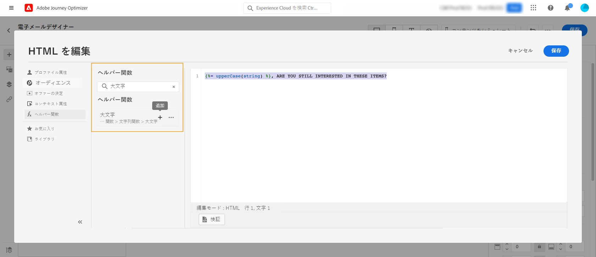
Task: Click the bottom icon of the designer left rail
Action: (9, 250)
